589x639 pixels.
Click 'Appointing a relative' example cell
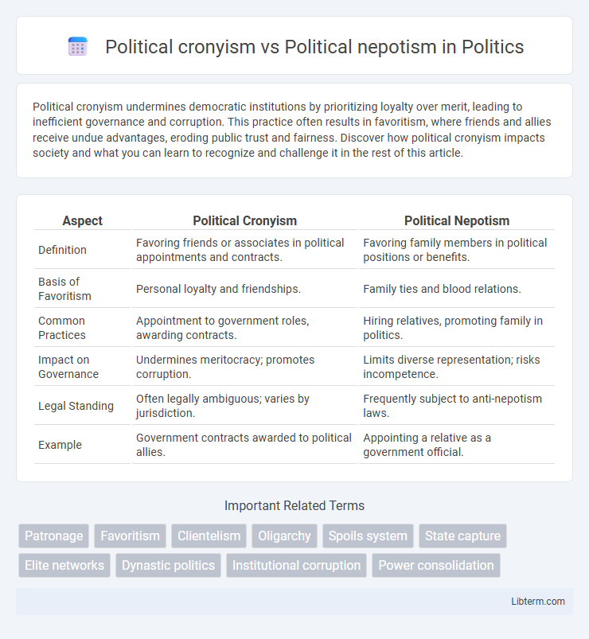click(457, 445)
